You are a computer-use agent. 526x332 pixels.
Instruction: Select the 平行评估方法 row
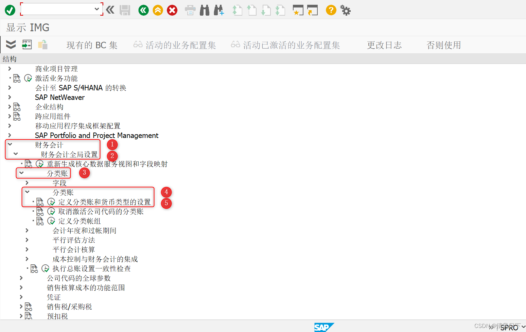click(x=74, y=240)
